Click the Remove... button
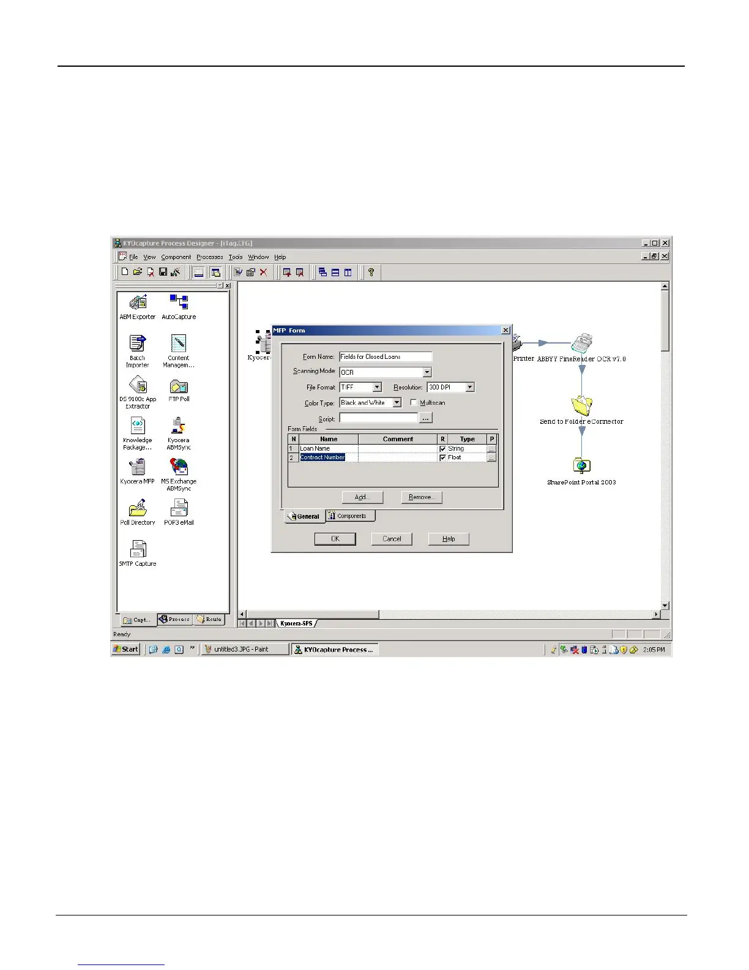This screenshot has width=749, height=970. tap(422, 497)
